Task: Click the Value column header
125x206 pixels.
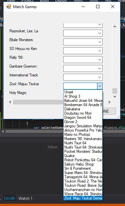Action: (x=52, y=147)
